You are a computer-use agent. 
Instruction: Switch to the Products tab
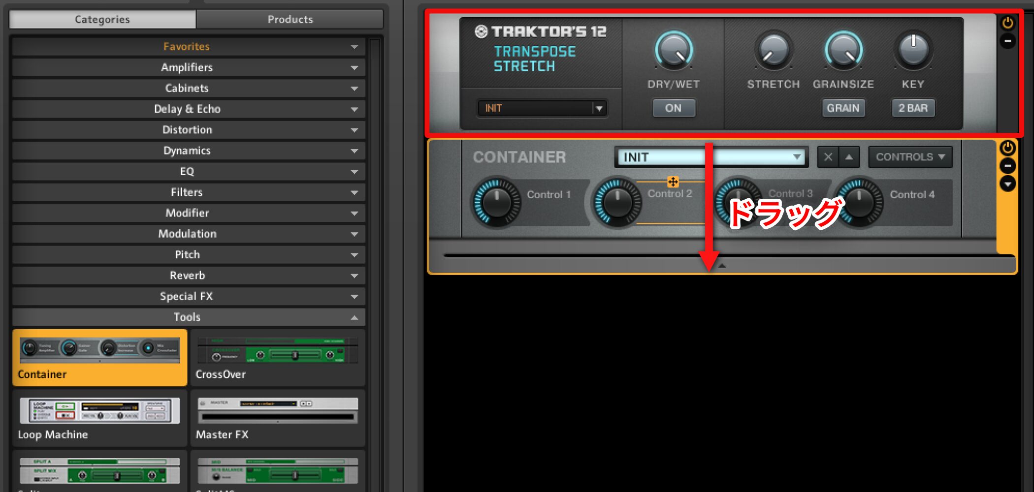[x=290, y=20]
